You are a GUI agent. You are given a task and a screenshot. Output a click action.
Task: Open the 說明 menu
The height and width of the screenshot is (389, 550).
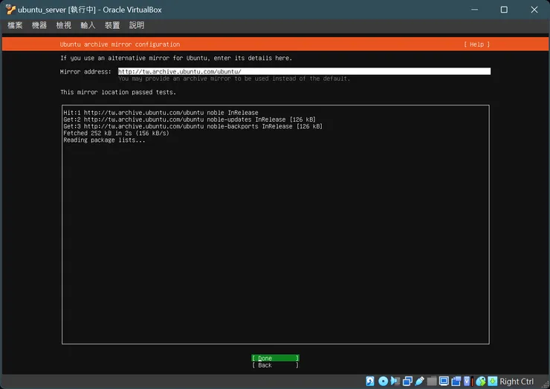[137, 25]
